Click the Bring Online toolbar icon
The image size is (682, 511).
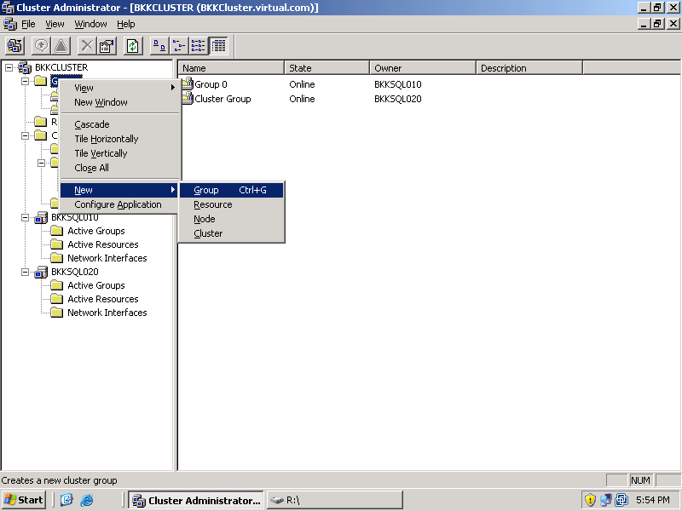[x=41, y=46]
